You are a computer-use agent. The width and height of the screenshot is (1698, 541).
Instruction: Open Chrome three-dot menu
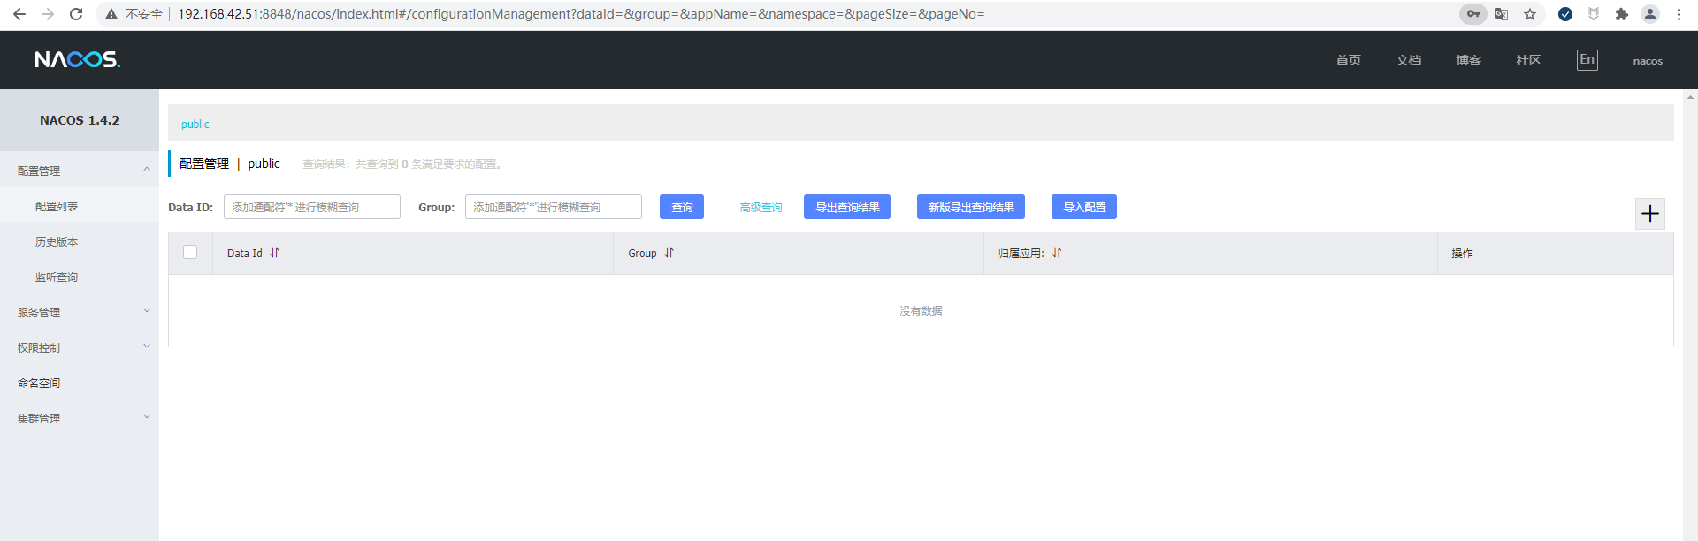coord(1679,14)
